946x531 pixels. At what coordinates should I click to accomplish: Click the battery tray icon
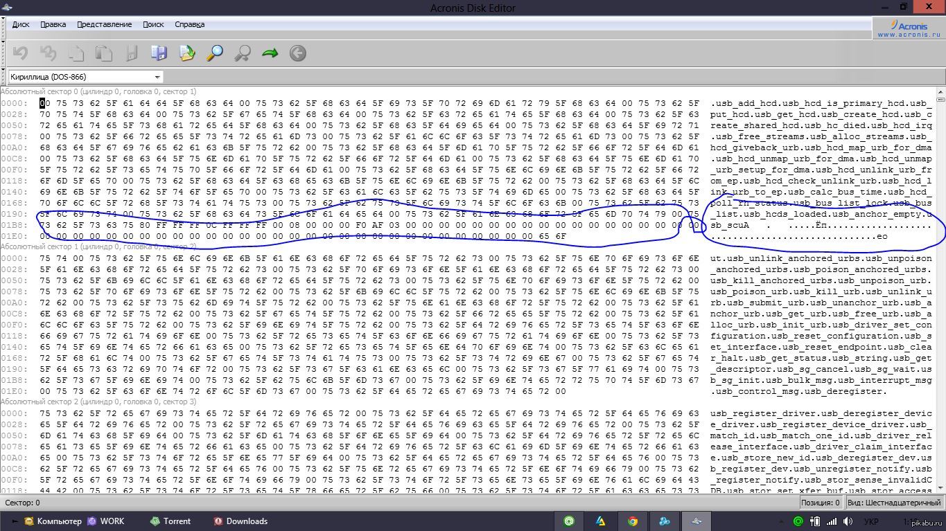click(x=816, y=521)
